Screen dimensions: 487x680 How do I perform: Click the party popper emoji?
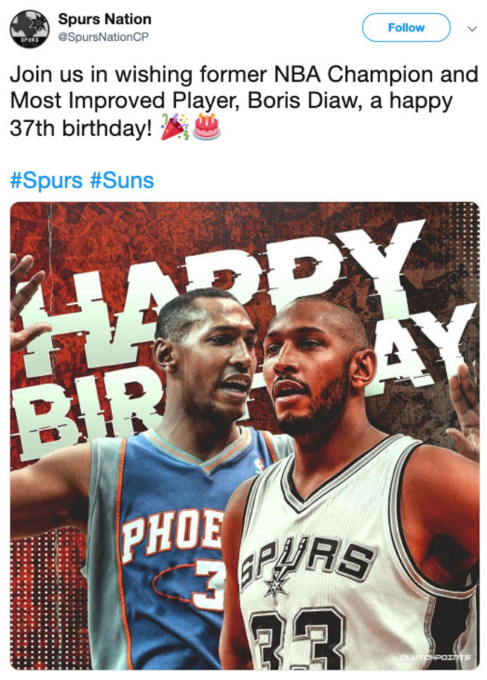175,127
